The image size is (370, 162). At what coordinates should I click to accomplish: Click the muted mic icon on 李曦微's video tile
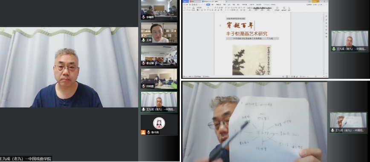click(143, 17)
